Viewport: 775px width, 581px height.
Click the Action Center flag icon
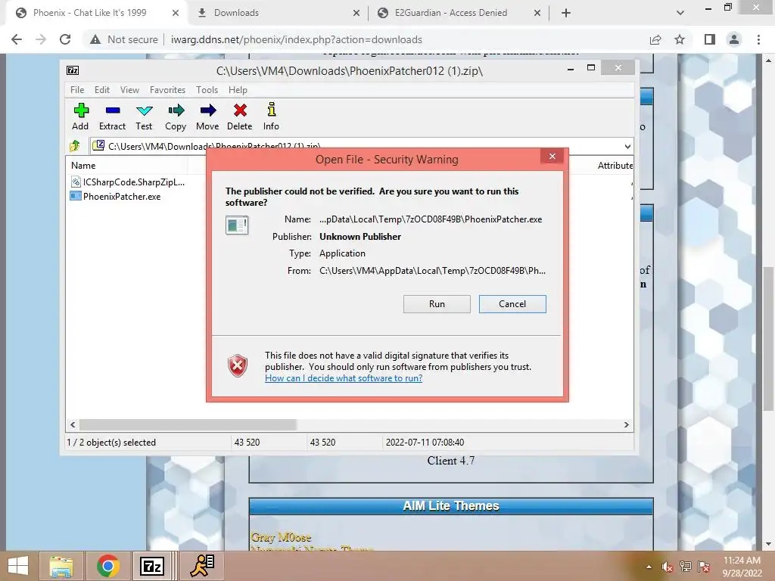[704, 567]
